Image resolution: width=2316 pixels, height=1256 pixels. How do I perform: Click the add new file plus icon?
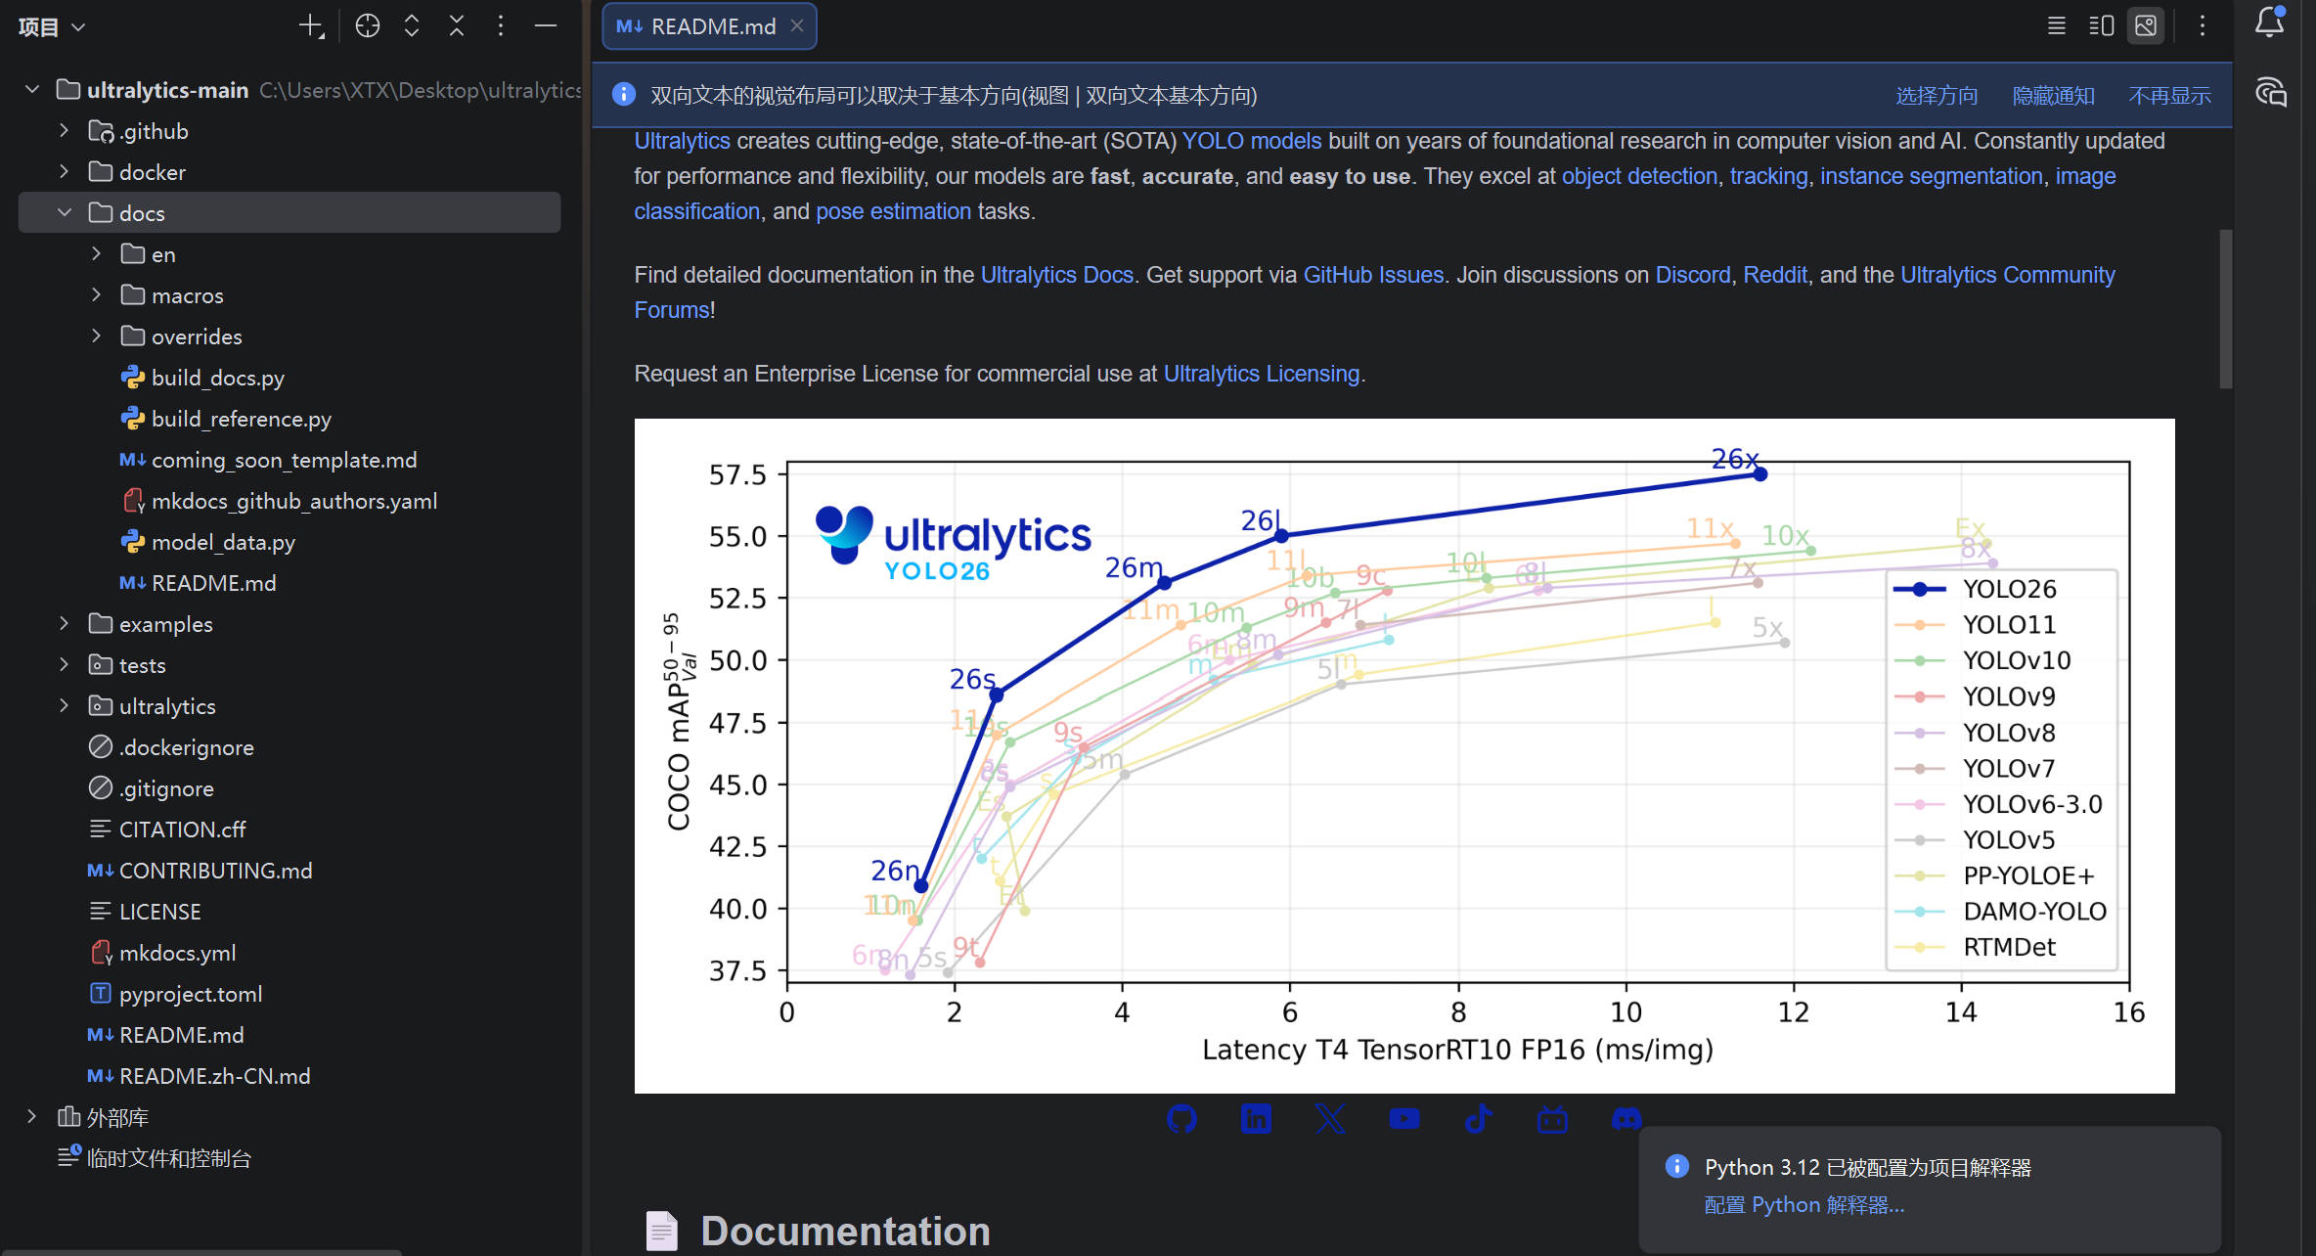tap(310, 26)
